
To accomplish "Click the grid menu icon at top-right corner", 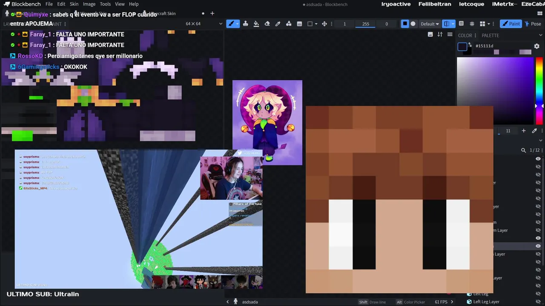I will coord(539,14).
